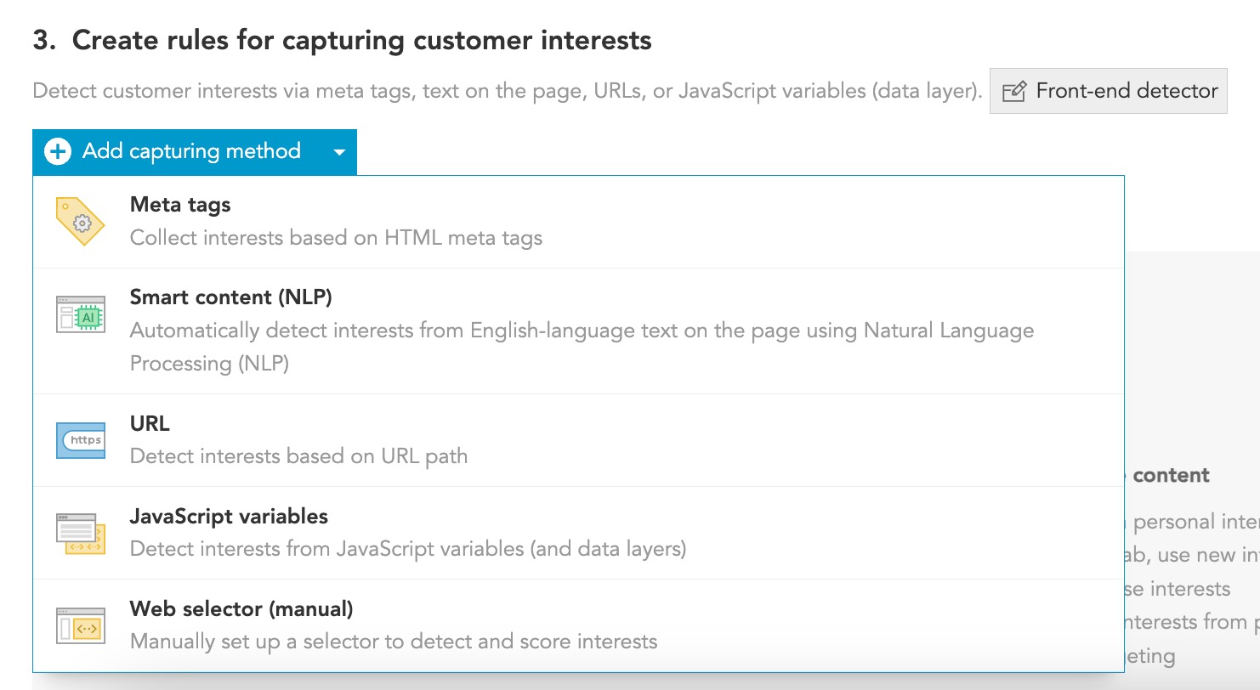Click 'Manually set up a selector' description
The width and height of the screenshot is (1260, 690).
(x=394, y=642)
